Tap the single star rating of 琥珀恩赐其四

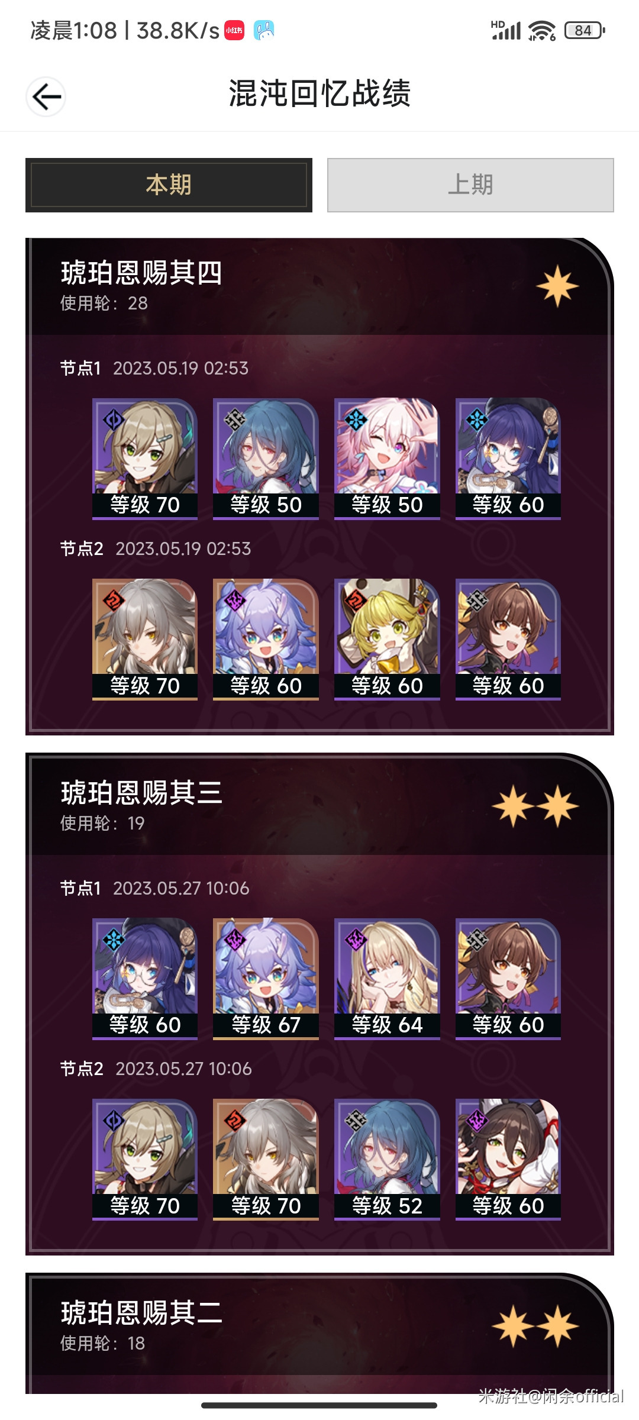coord(557,287)
